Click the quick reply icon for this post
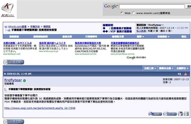Image resolution: width=191 pixels, height=124 pixels. (x=186, y=114)
